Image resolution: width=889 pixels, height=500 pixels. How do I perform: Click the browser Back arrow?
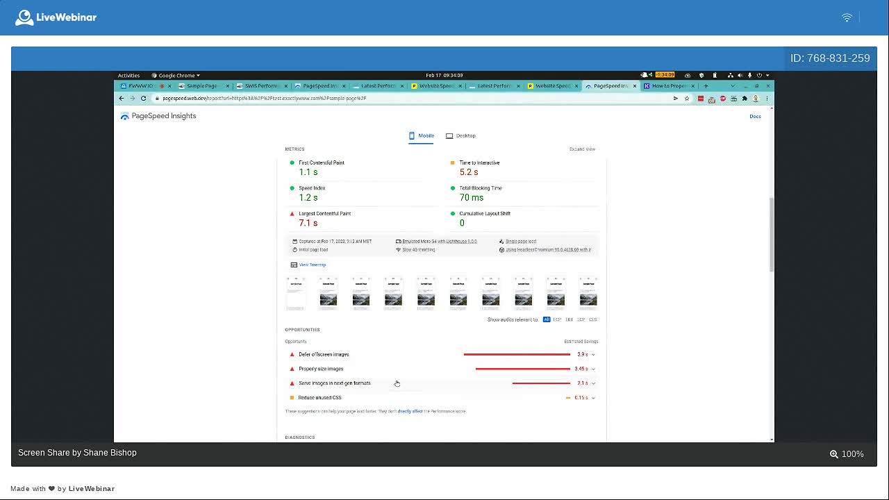point(122,99)
